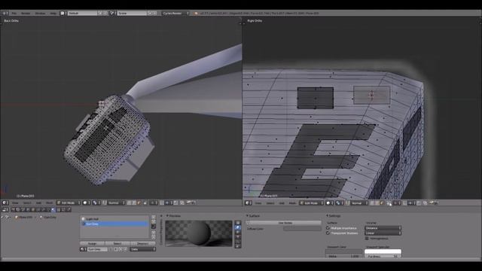Viewport: 482px width, 271px height.
Task: Toggle snap magnet in Right Ortho header
Action: [x=404, y=202]
